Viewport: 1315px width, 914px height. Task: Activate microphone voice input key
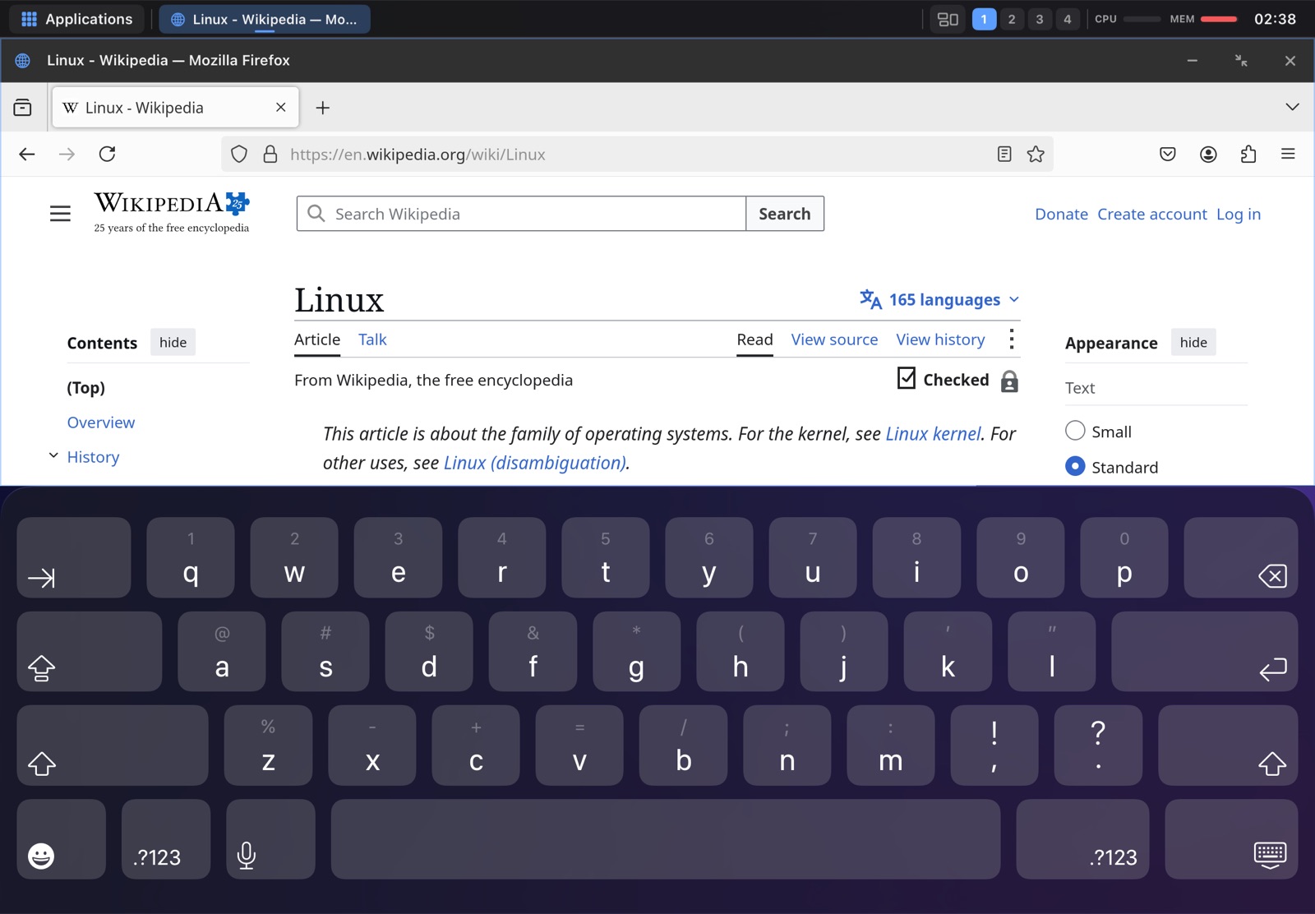[270, 839]
